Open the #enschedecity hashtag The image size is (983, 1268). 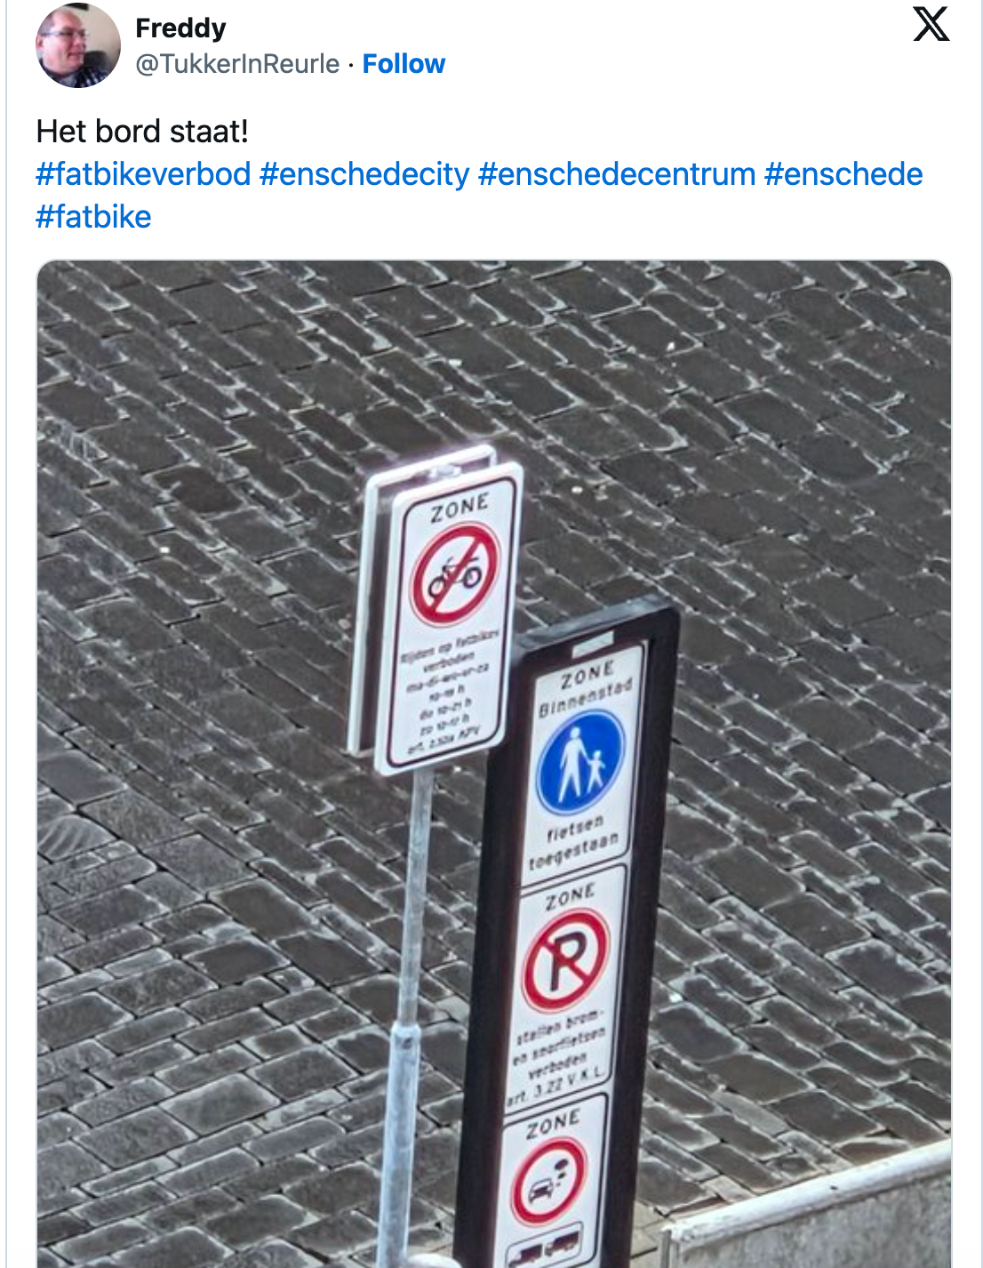coord(364,174)
